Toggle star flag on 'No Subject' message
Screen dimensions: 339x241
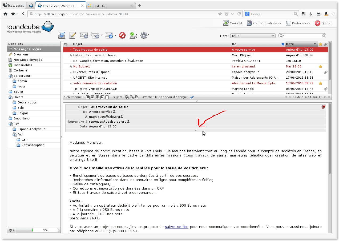(x=320, y=66)
